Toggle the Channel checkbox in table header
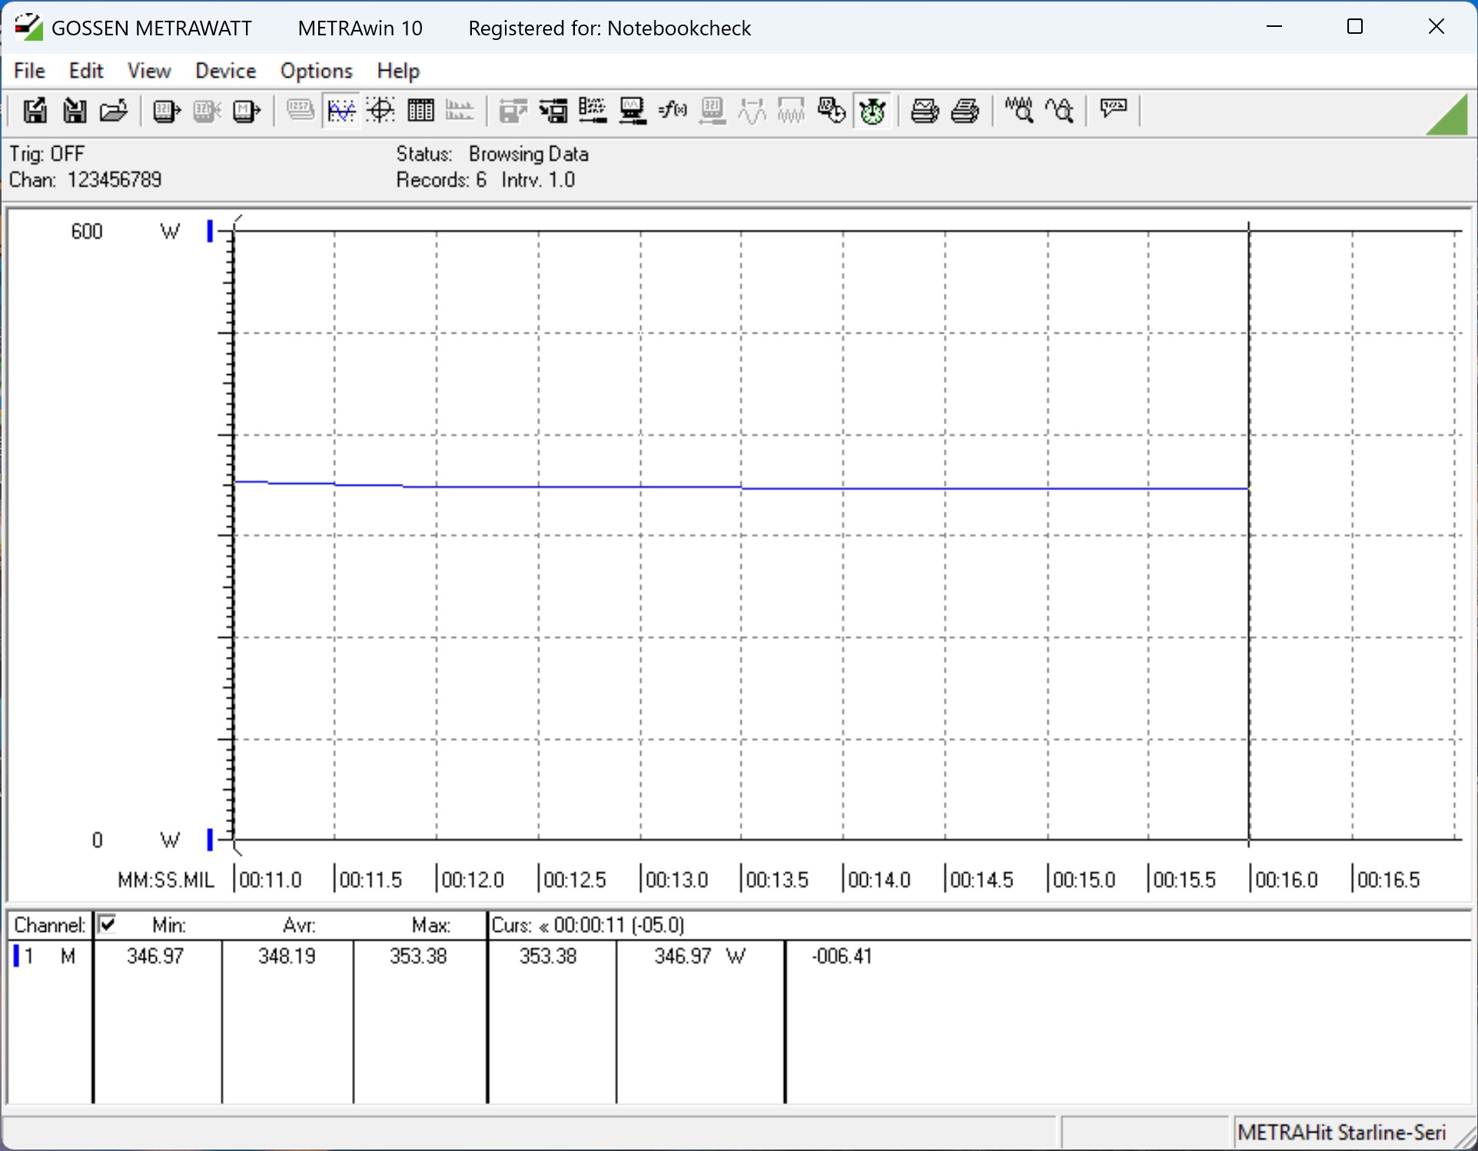This screenshot has width=1478, height=1151. 108,924
